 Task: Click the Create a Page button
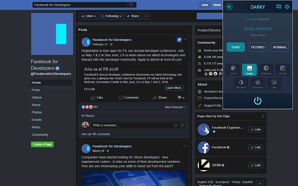pos(42,145)
